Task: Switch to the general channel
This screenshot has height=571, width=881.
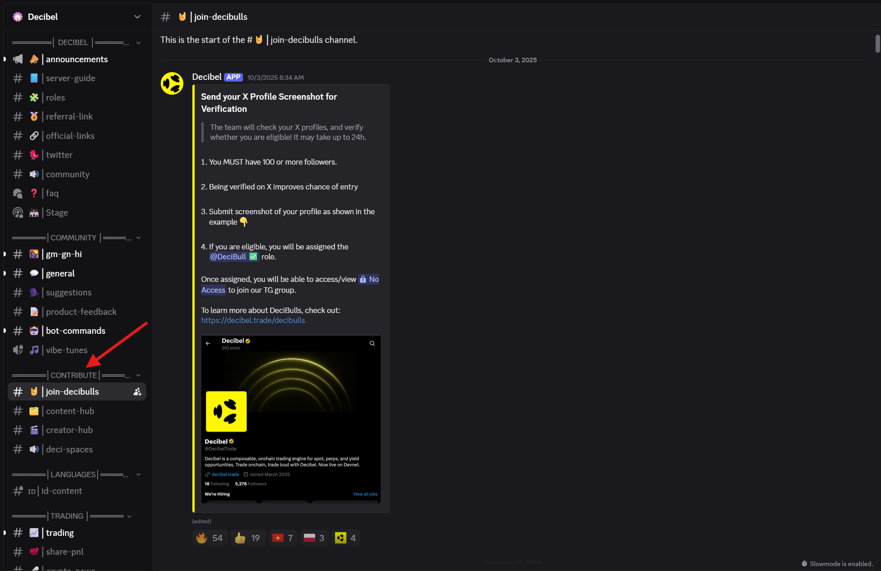Action: click(60, 273)
